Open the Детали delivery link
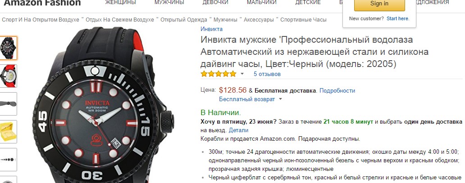 tap(238, 130)
